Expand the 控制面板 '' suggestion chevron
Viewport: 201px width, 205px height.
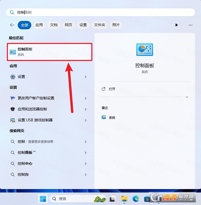click(x=86, y=153)
